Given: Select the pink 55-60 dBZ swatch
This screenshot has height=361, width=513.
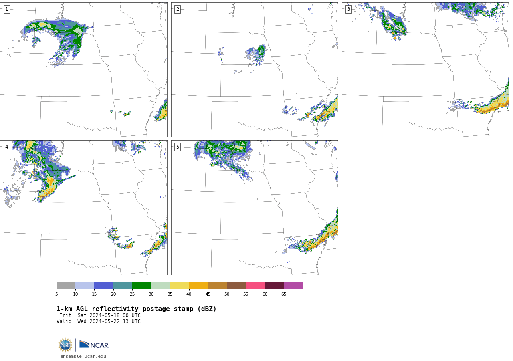Looking at the screenshot, I should [255, 285].
